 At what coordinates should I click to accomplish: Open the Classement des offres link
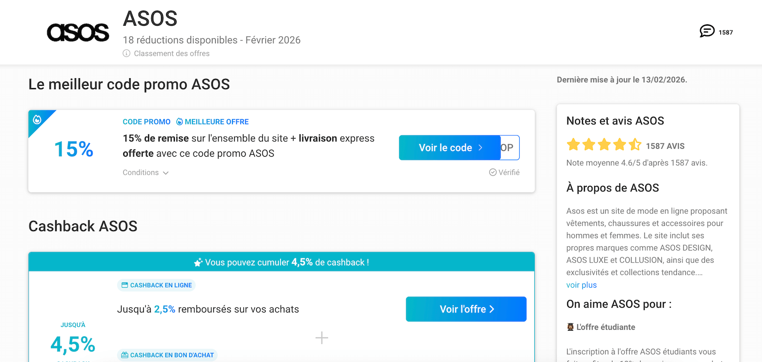[171, 53]
